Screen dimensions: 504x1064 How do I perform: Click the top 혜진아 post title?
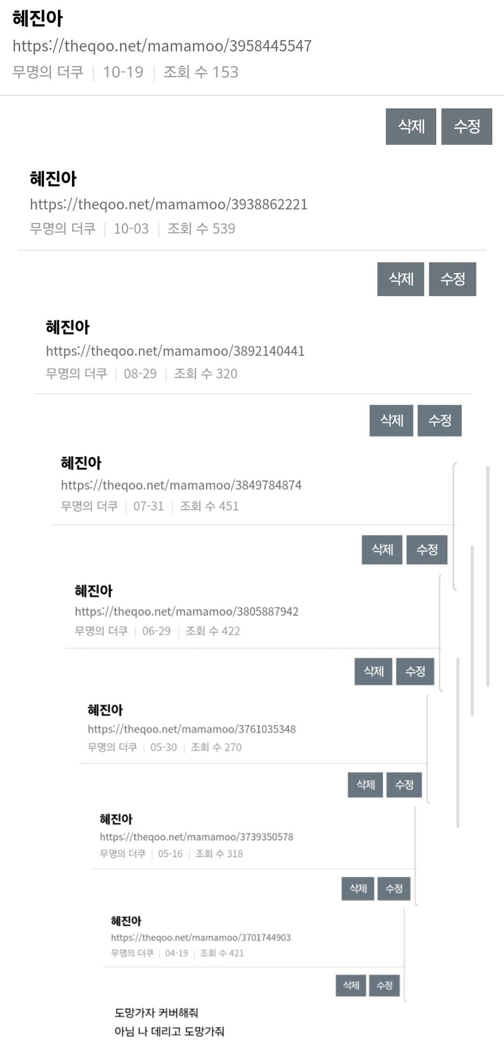(x=37, y=19)
